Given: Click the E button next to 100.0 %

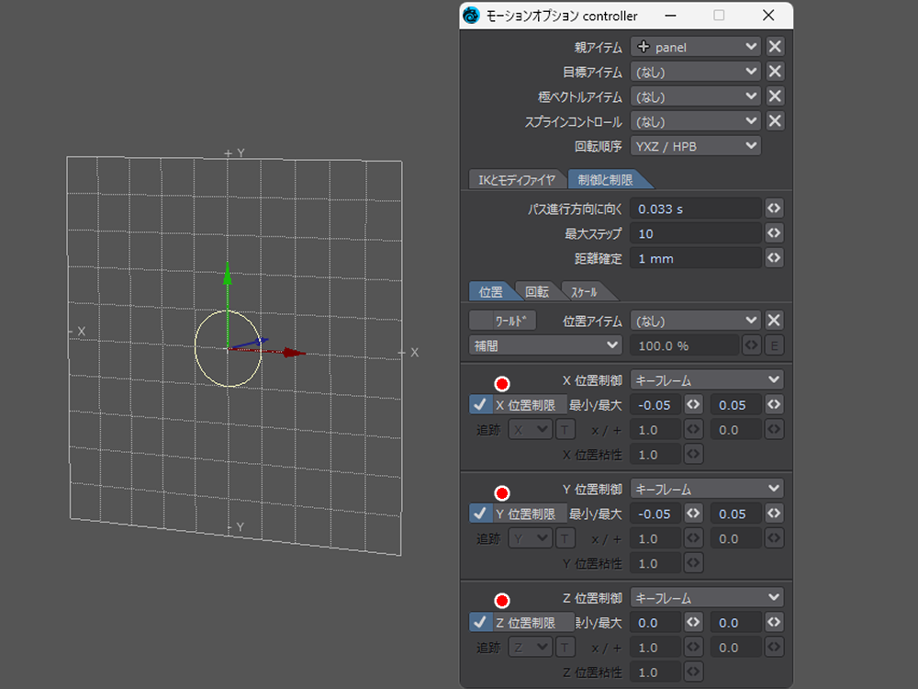Looking at the screenshot, I should pyautogui.click(x=774, y=345).
